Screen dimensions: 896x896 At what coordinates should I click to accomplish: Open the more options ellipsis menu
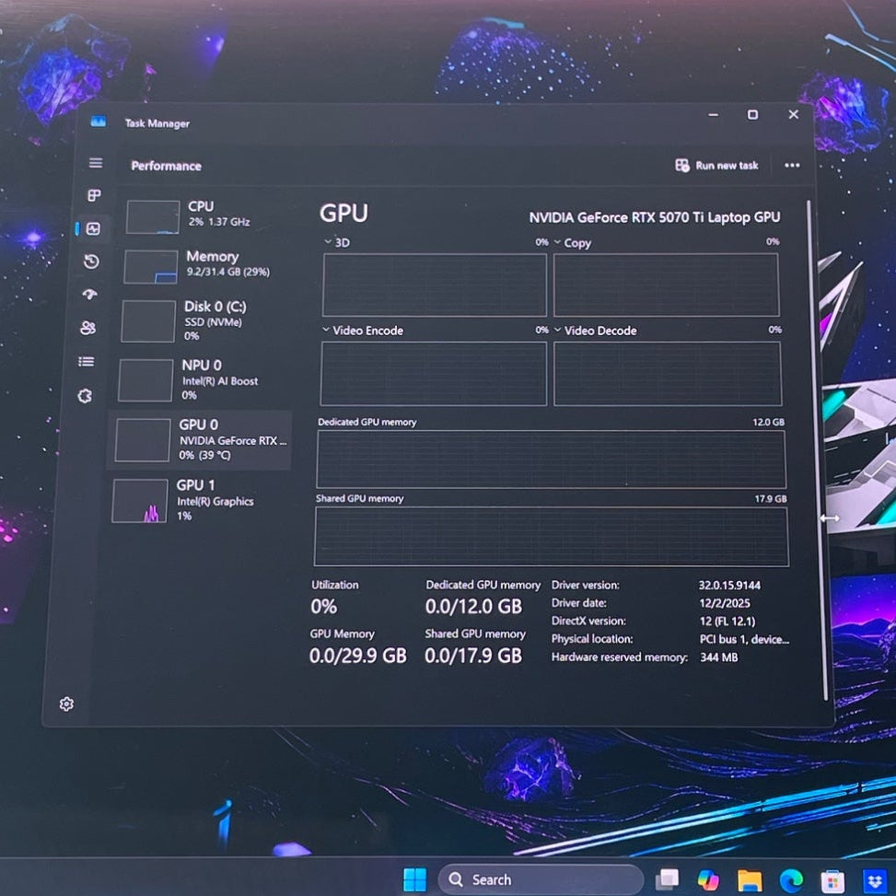click(x=792, y=165)
